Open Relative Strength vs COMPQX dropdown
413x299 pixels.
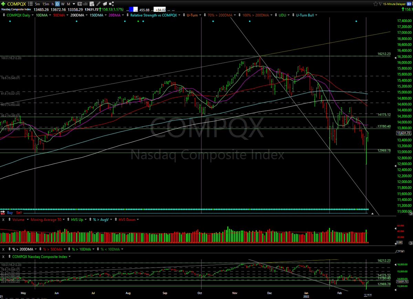point(179,15)
